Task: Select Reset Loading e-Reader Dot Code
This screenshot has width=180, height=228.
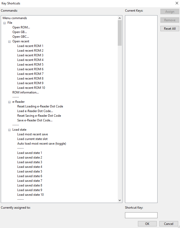Action: click(40, 106)
